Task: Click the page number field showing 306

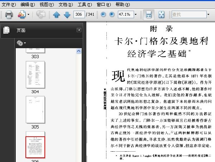Action: click(80, 15)
